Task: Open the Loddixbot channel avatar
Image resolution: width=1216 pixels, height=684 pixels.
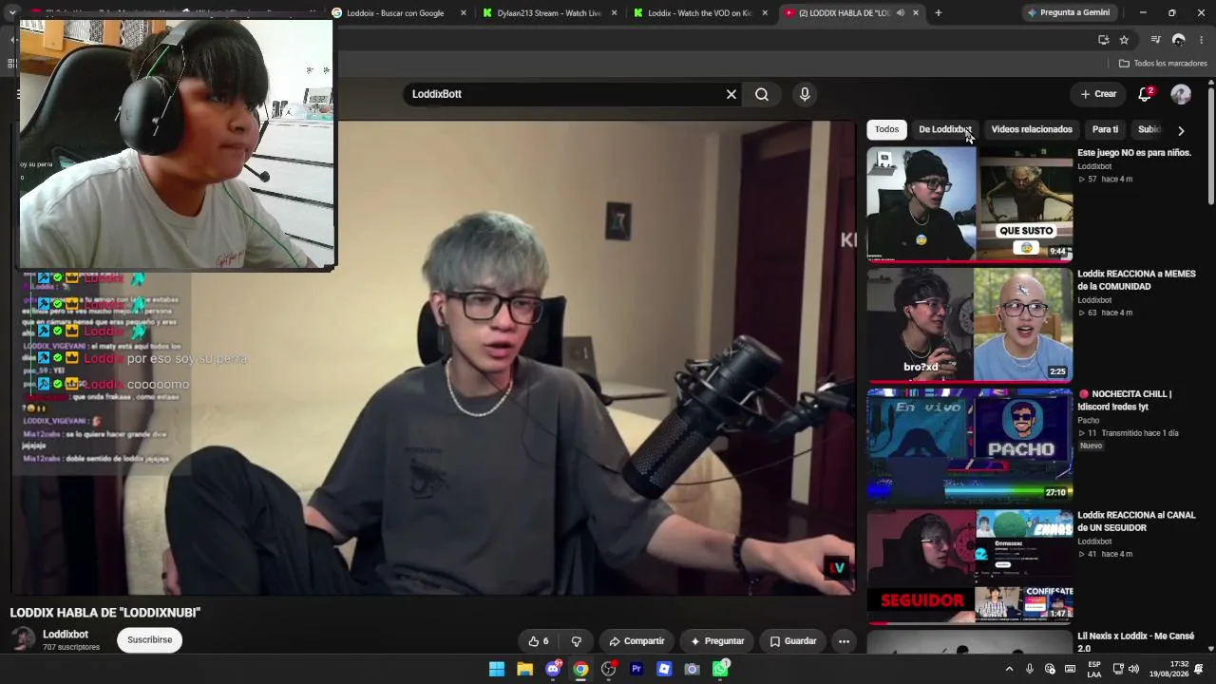Action: click(x=23, y=639)
